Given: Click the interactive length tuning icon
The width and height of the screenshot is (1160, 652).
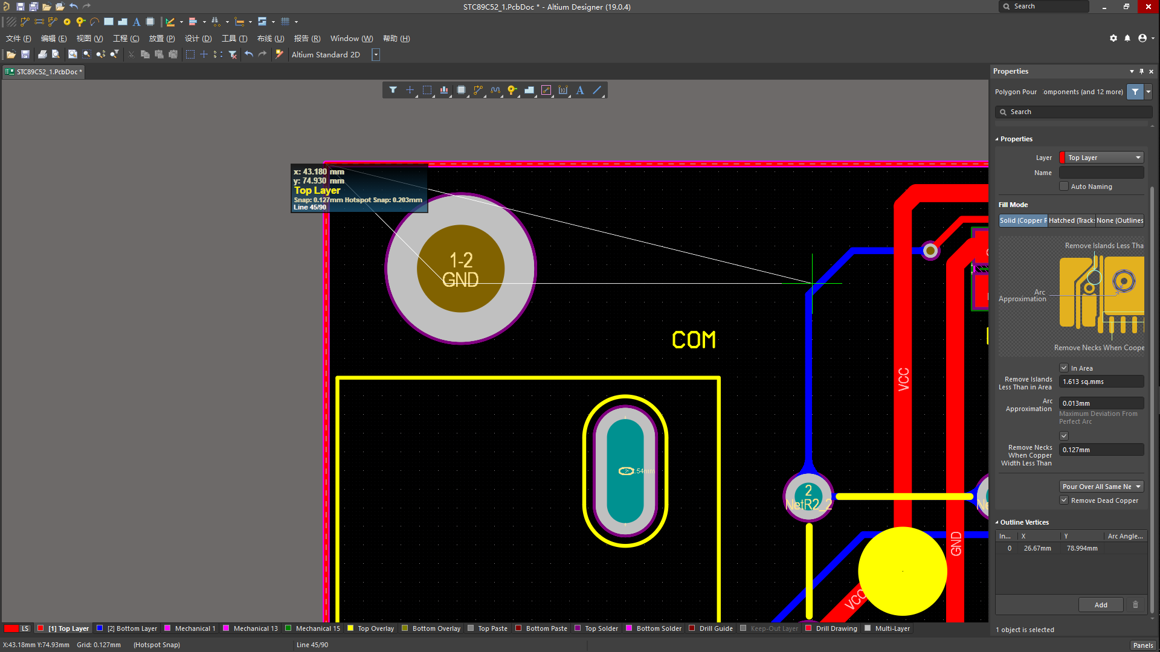Looking at the screenshot, I should (x=495, y=90).
